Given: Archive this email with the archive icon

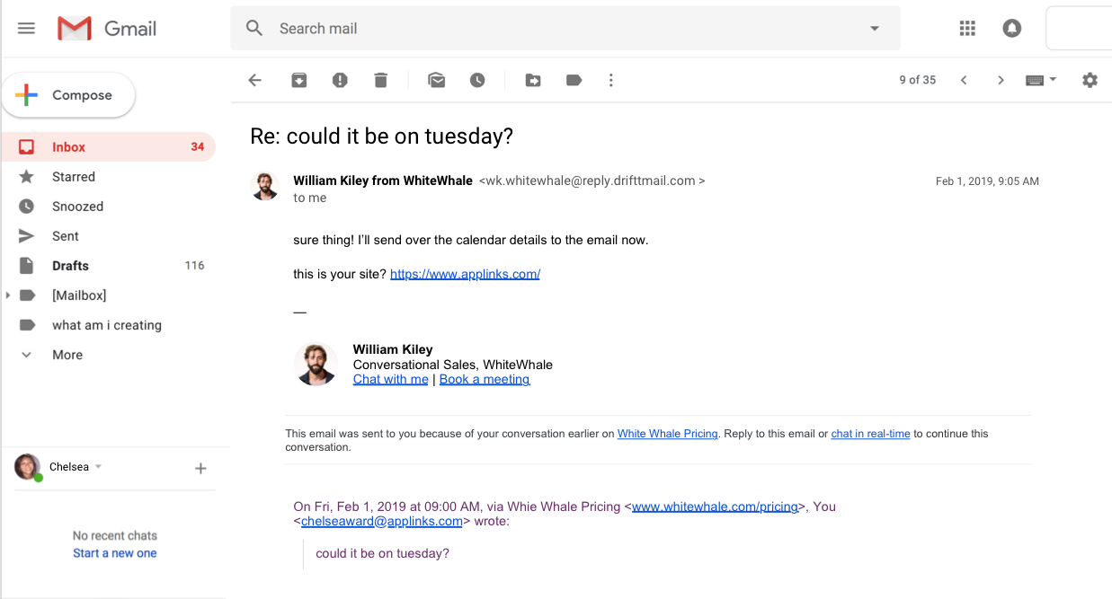Looking at the screenshot, I should (299, 80).
